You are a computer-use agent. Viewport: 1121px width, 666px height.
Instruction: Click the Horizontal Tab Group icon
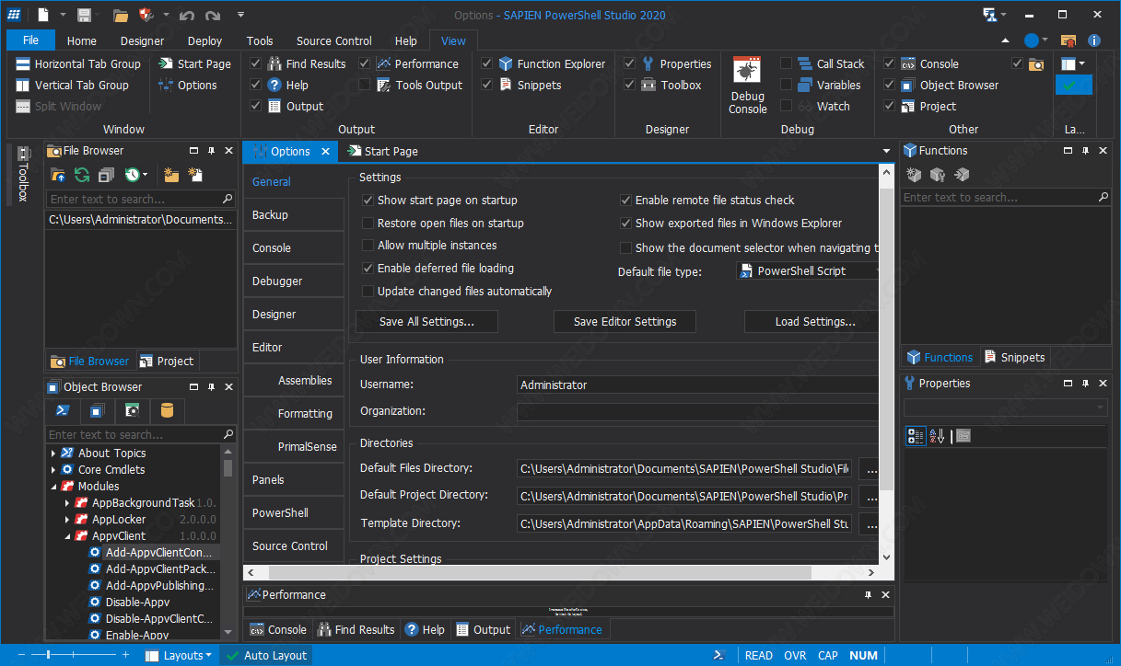(x=23, y=63)
